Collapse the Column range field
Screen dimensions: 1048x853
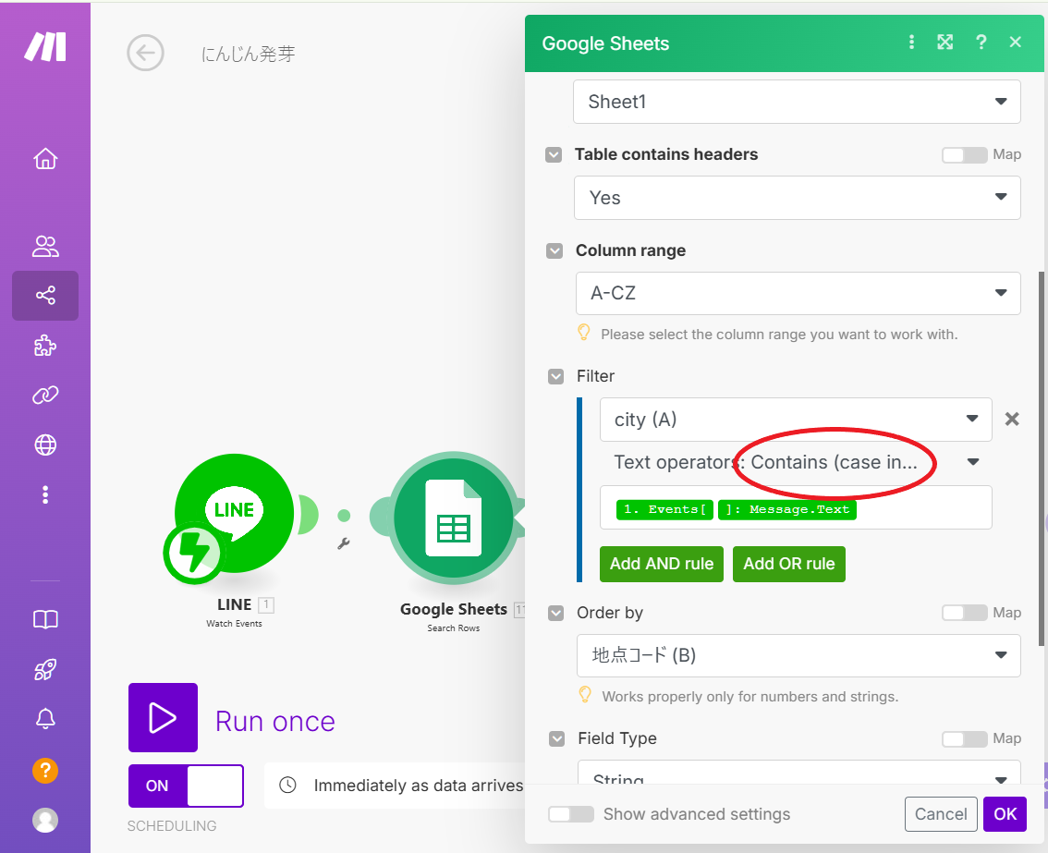[x=554, y=250]
